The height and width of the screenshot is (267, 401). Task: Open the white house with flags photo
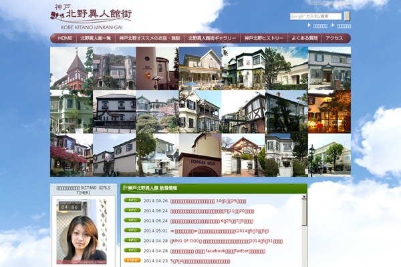[114, 155]
